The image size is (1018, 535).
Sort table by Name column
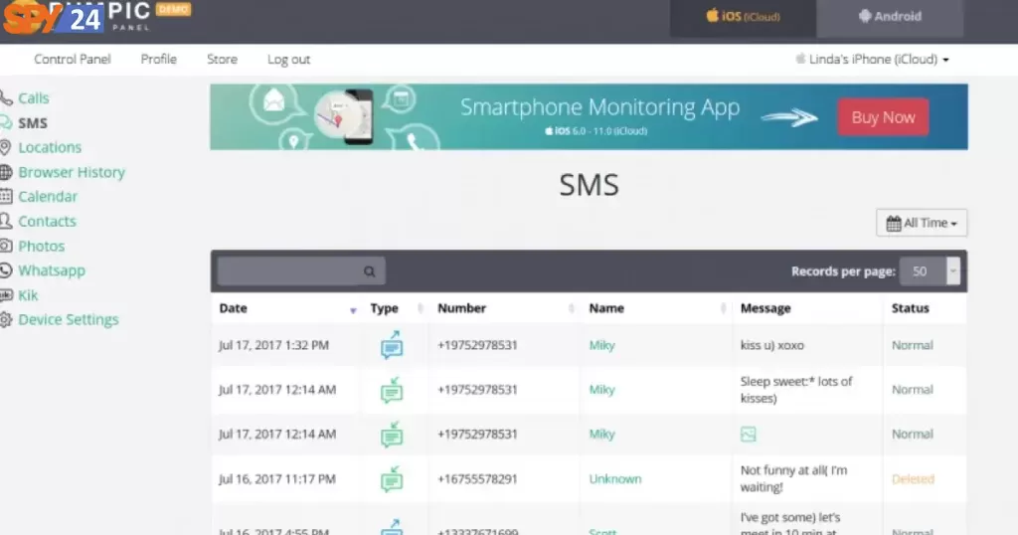(x=656, y=308)
